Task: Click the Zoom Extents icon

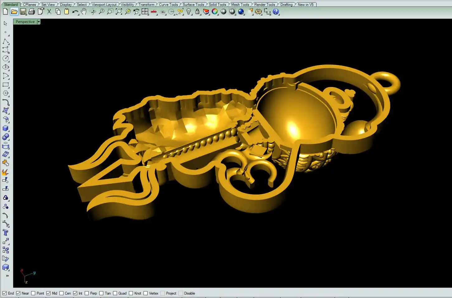Action: pos(119,12)
